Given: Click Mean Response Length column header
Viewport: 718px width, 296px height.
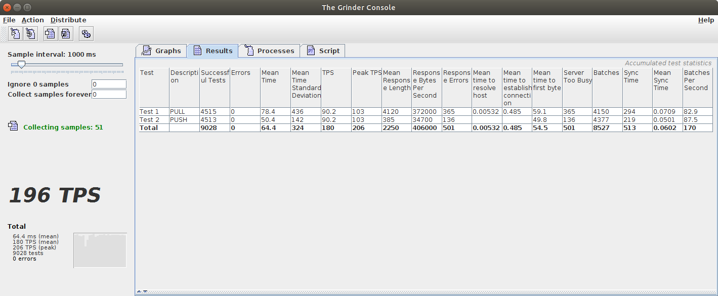Looking at the screenshot, I should pos(396,88).
